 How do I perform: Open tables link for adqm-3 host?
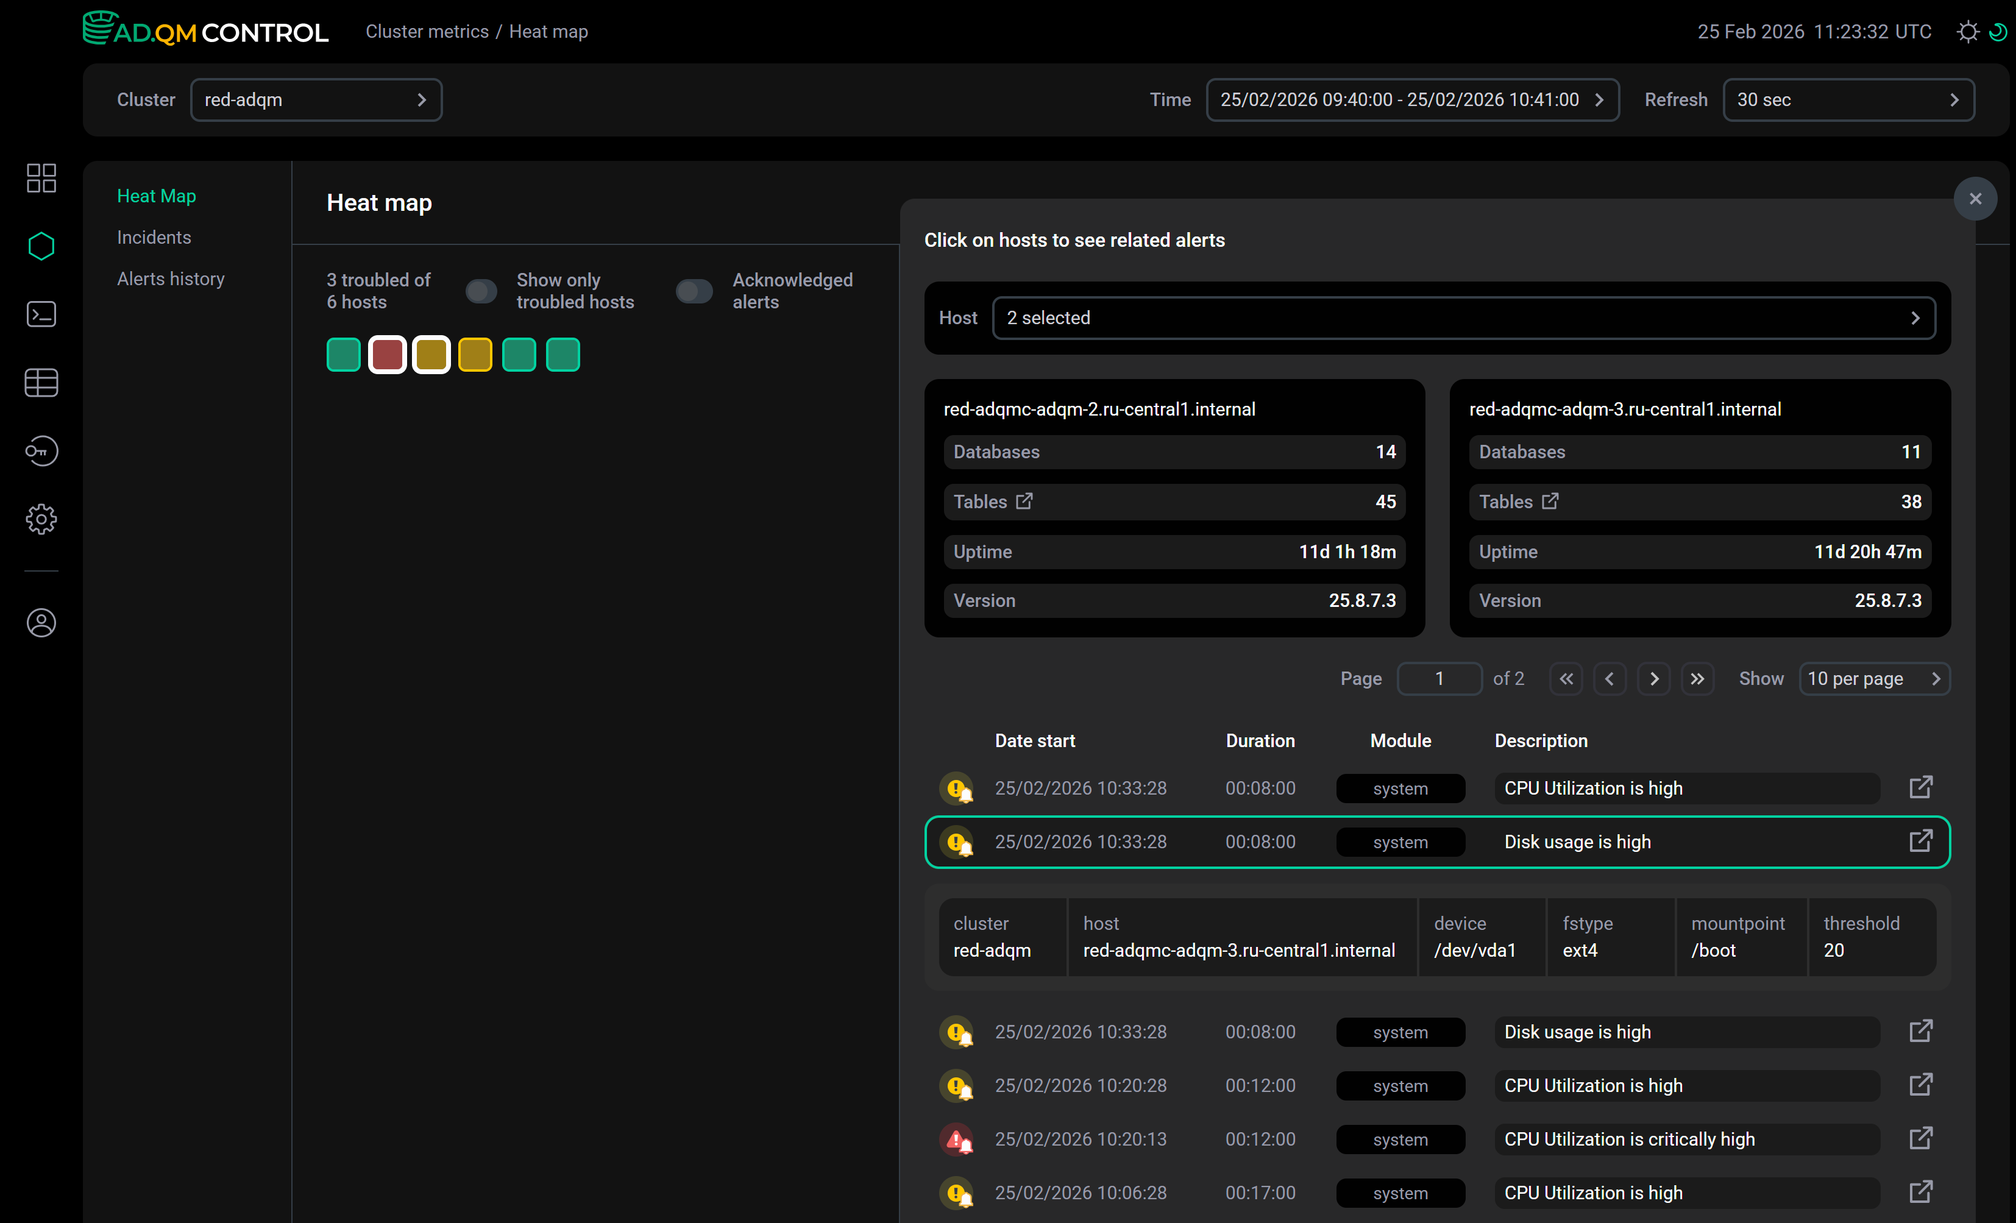tap(1550, 501)
